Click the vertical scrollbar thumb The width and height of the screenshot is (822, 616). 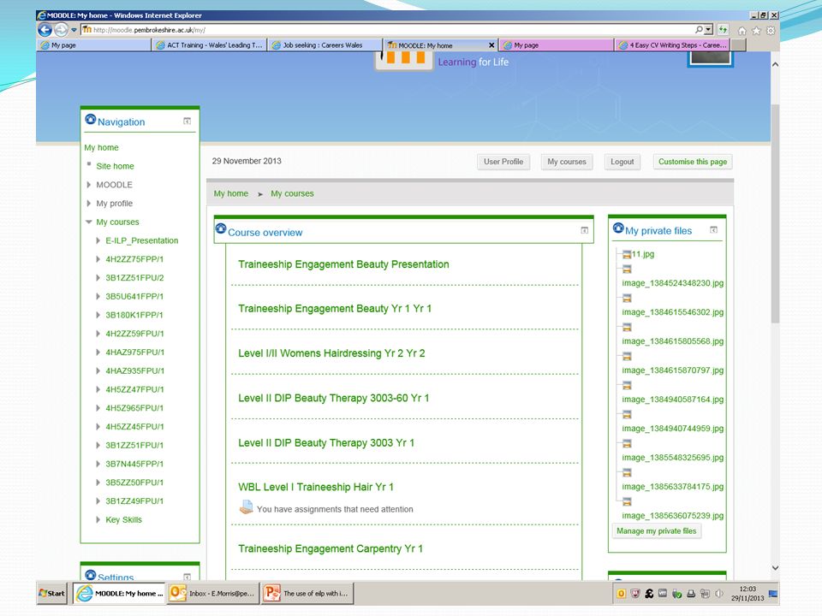point(775,214)
